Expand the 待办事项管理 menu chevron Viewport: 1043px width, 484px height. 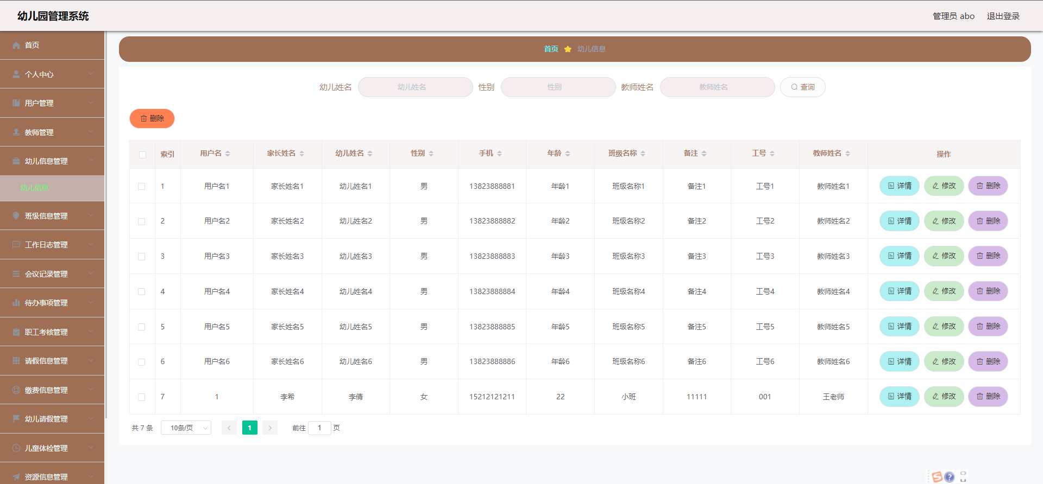91,302
